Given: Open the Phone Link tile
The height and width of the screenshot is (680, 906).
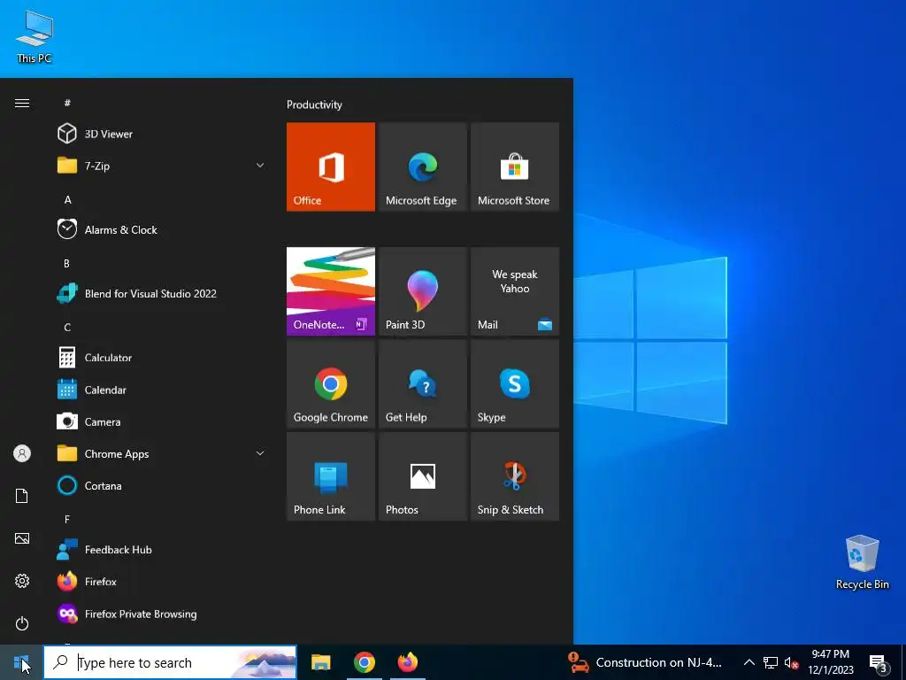Looking at the screenshot, I should [331, 476].
